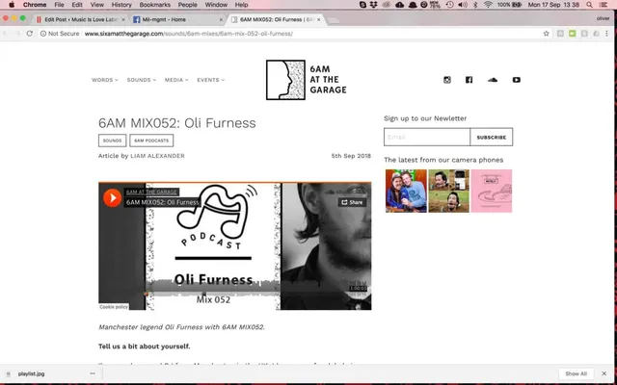Share the SoundCloud mix

pos(352,202)
